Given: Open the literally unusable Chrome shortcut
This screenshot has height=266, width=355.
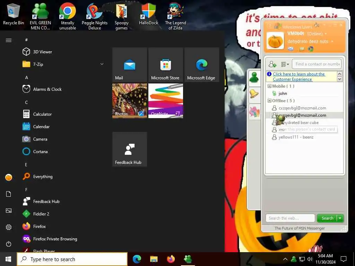Looking at the screenshot, I should point(68,16).
